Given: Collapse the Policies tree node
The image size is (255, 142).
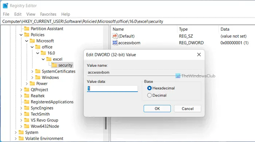Looking at the screenshot, I should tap(21, 35).
